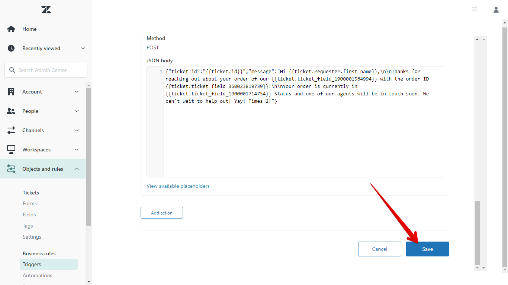Expand the Channels section chevron
This screenshot has height=285, width=508.
click(77, 130)
